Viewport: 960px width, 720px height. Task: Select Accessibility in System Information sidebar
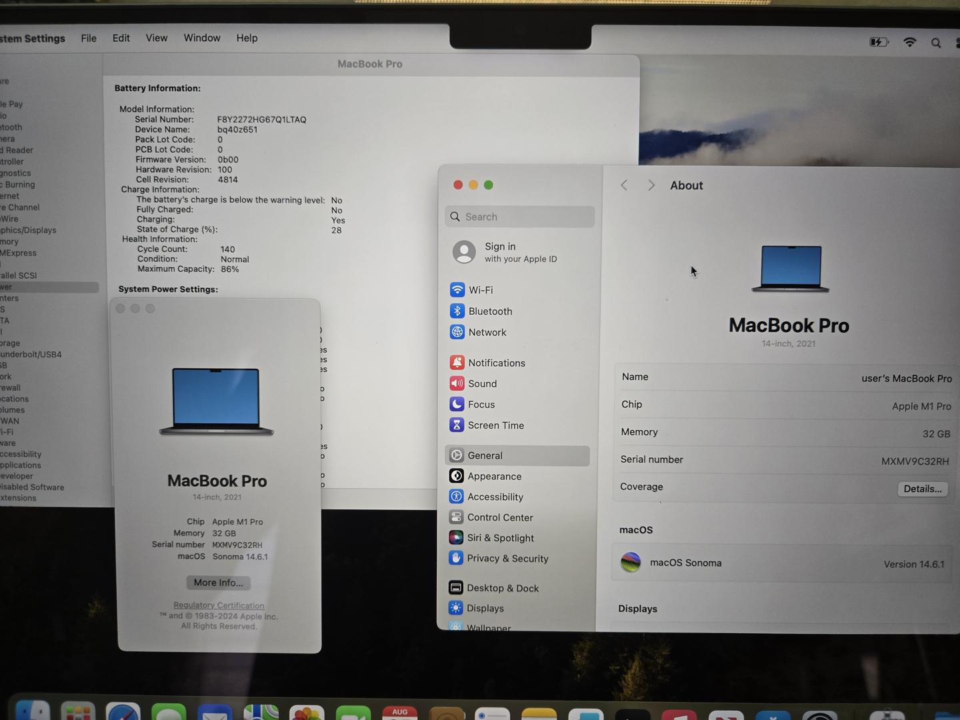coord(21,454)
